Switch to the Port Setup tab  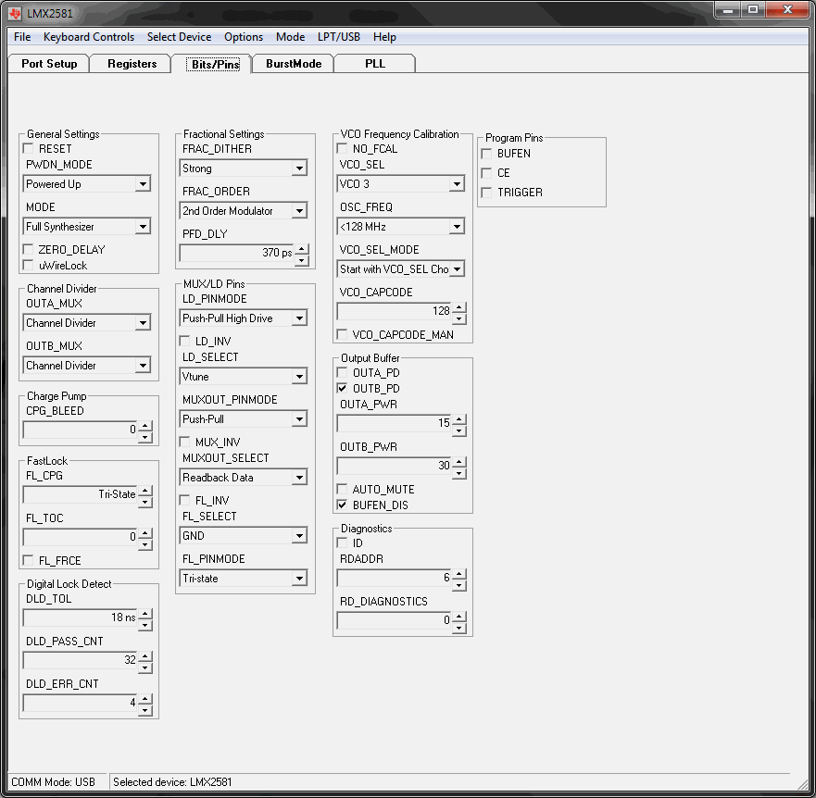coord(49,64)
